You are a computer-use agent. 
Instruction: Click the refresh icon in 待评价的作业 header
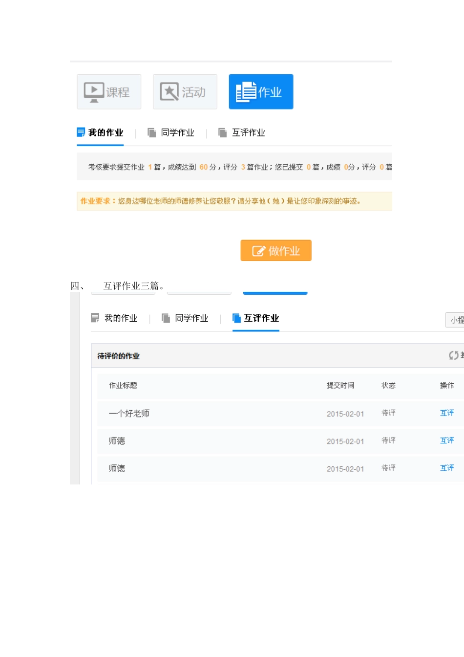tap(454, 355)
